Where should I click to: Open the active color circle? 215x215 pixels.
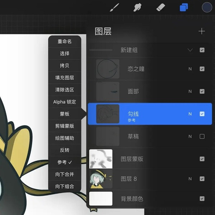(207, 8)
